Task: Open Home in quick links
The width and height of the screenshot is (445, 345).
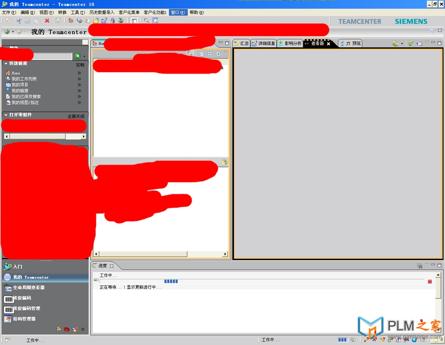Action: pos(16,73)
